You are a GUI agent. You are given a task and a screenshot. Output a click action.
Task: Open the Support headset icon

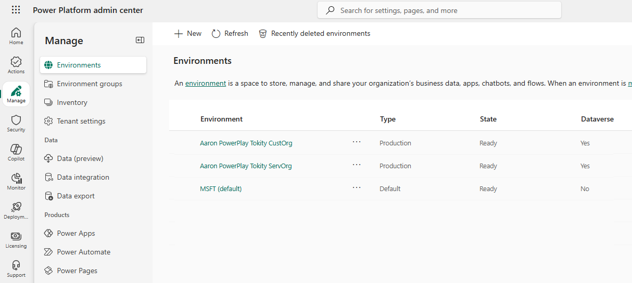pyautogui.click(x=16, y=268)
